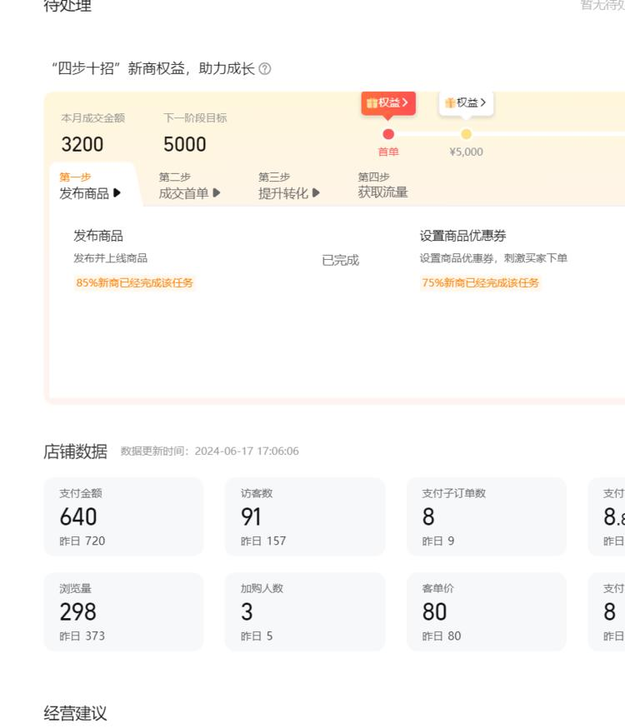Click the 店铺数据 section heading
Screen dimensions: 625x728
[75, 451]
